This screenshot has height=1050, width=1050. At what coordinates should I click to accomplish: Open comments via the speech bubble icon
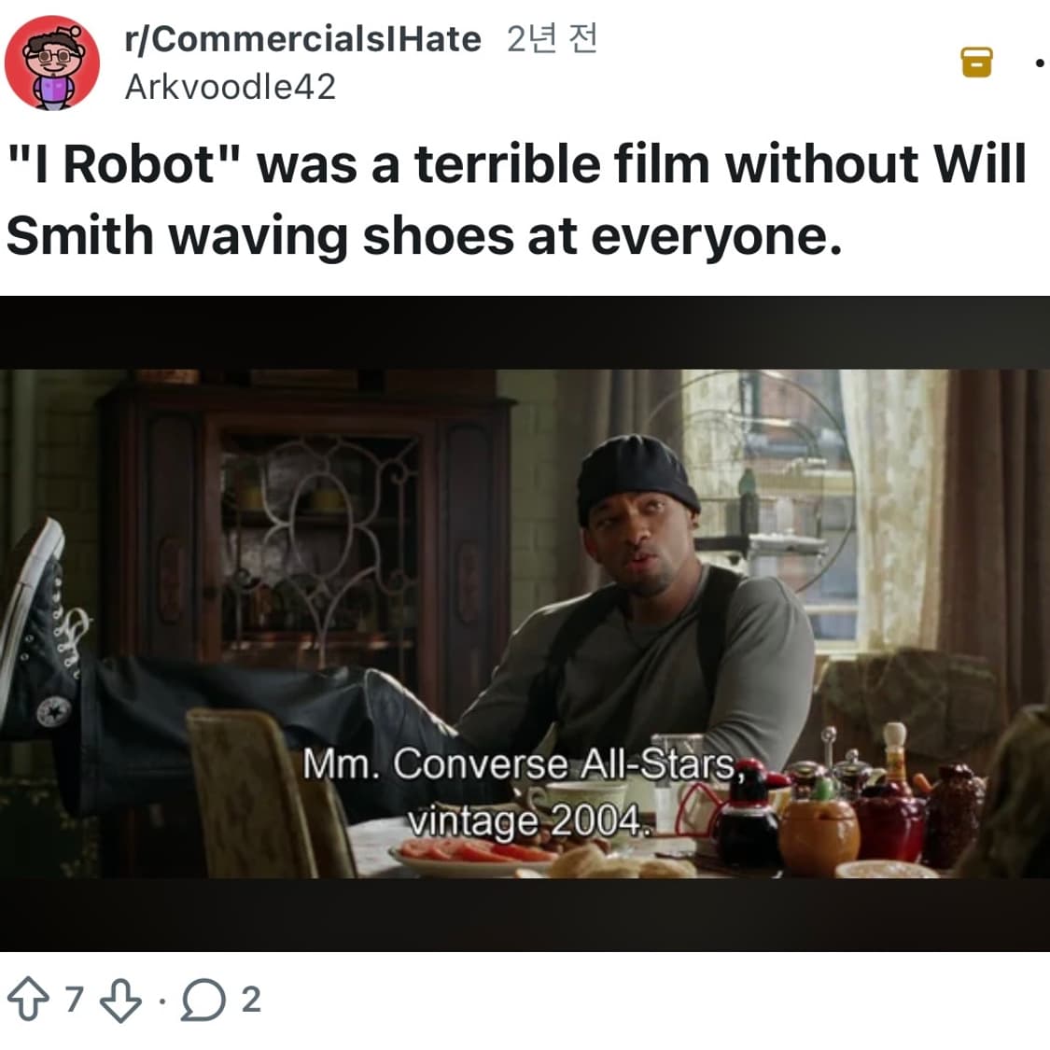tap(203, 1000)
